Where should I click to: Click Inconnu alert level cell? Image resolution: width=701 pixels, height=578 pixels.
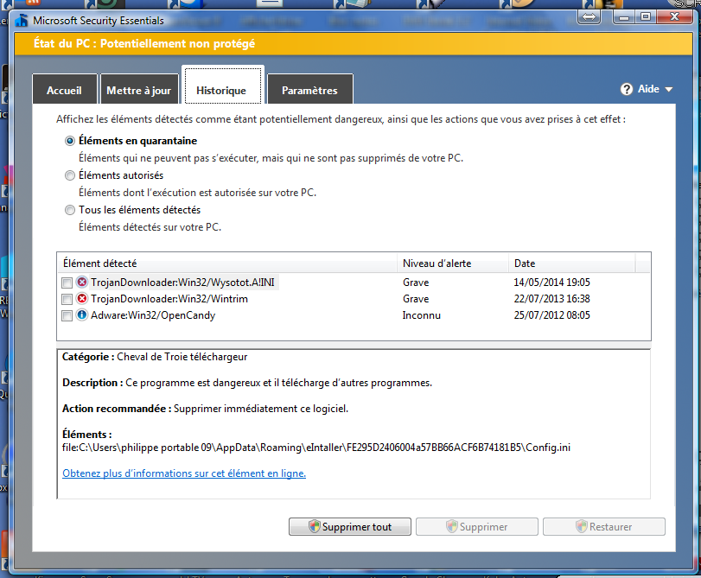pos(421,315)
